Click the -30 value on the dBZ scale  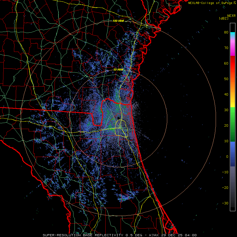[225, 203]
